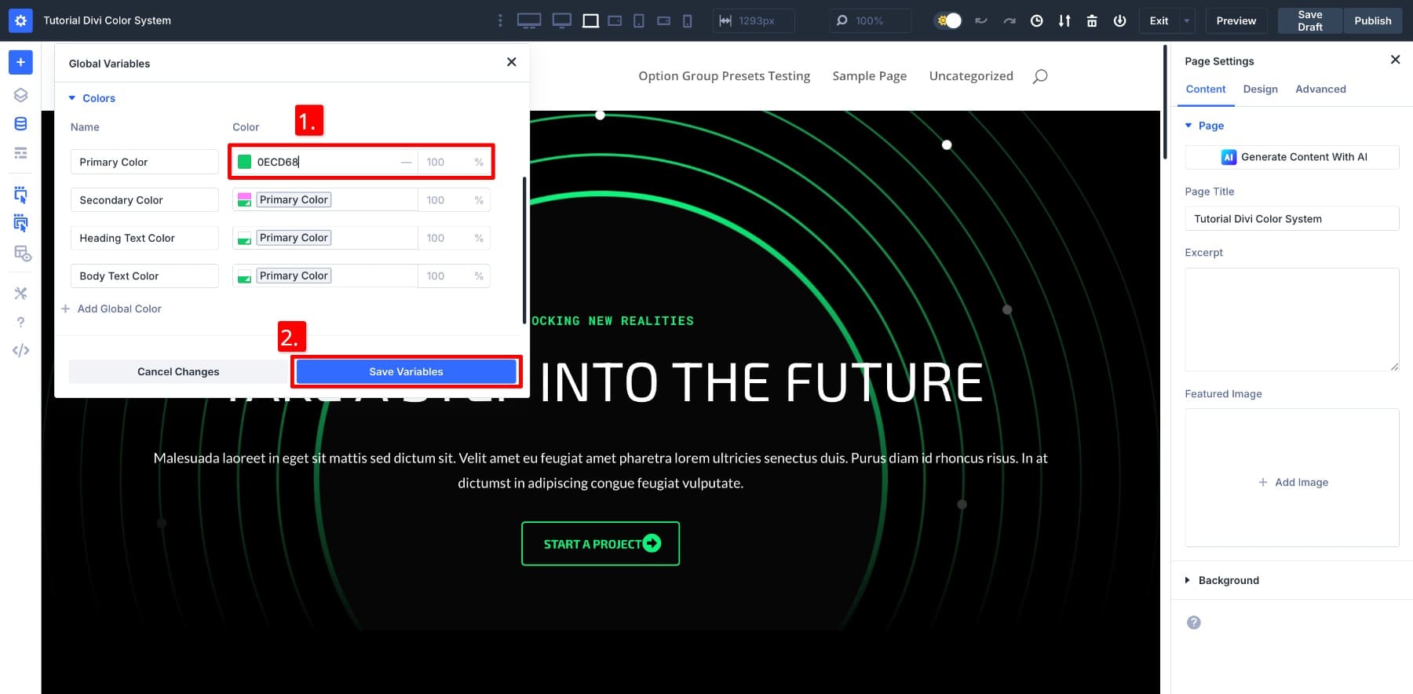Toggle the light/dark theme switch
This screenshot has height=694, width=1413.
pyautogui.click(x=948, y=21)
